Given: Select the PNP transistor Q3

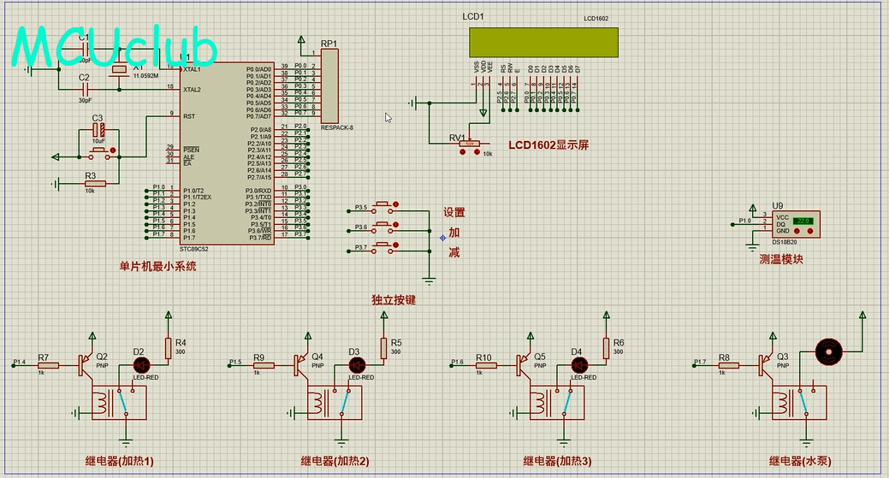Looking at the screenshot, I should click(764, 364).
